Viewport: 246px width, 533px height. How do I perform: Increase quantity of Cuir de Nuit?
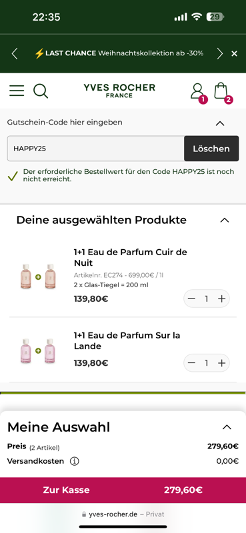coord(222,298)
